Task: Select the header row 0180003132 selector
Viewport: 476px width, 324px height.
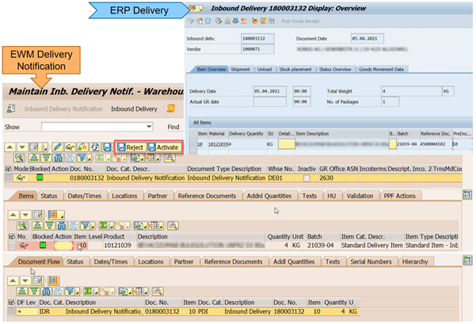Action: click(x=10, y=179)
